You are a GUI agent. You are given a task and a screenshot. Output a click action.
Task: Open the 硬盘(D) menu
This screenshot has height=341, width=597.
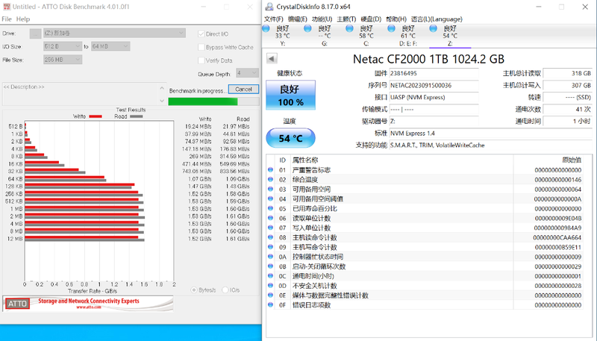[x=371, y=19]
